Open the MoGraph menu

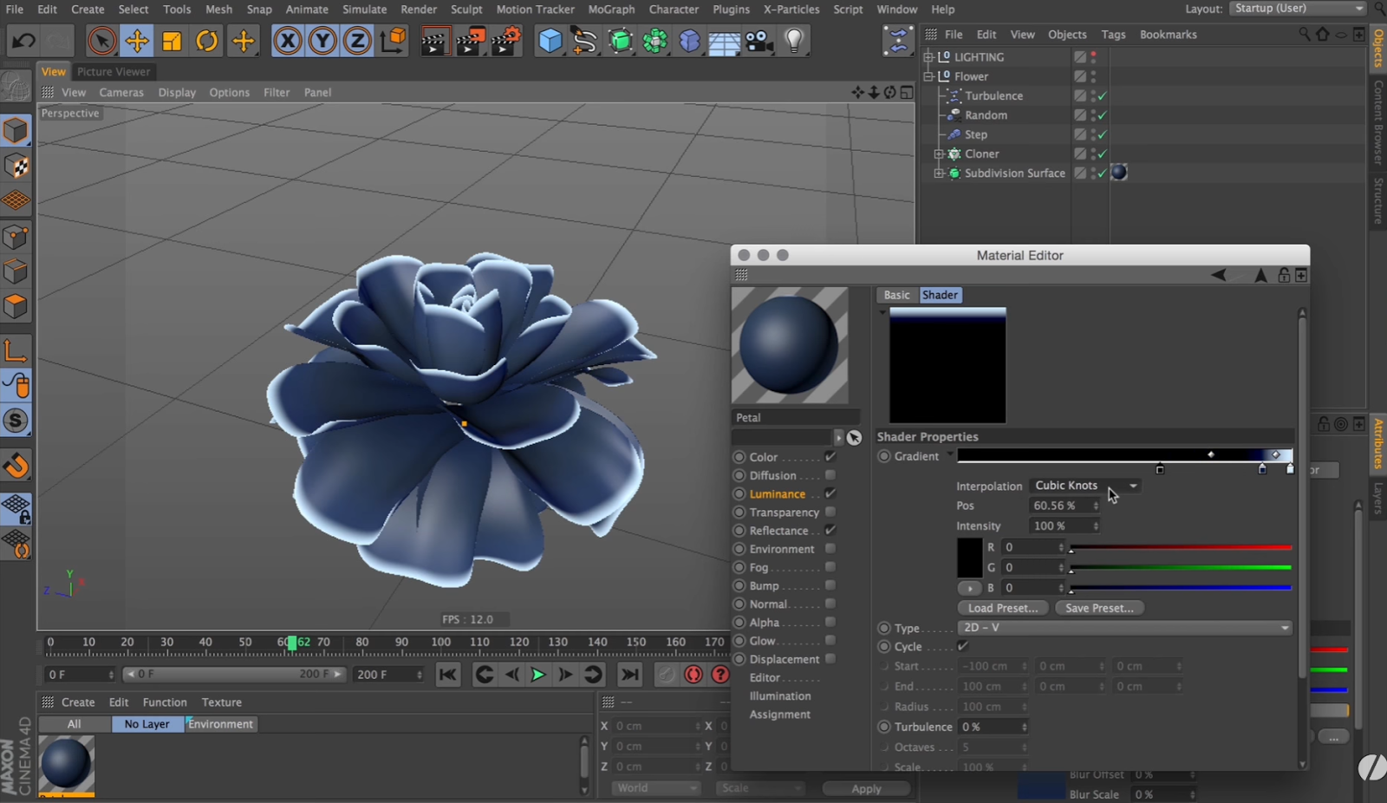611,10
